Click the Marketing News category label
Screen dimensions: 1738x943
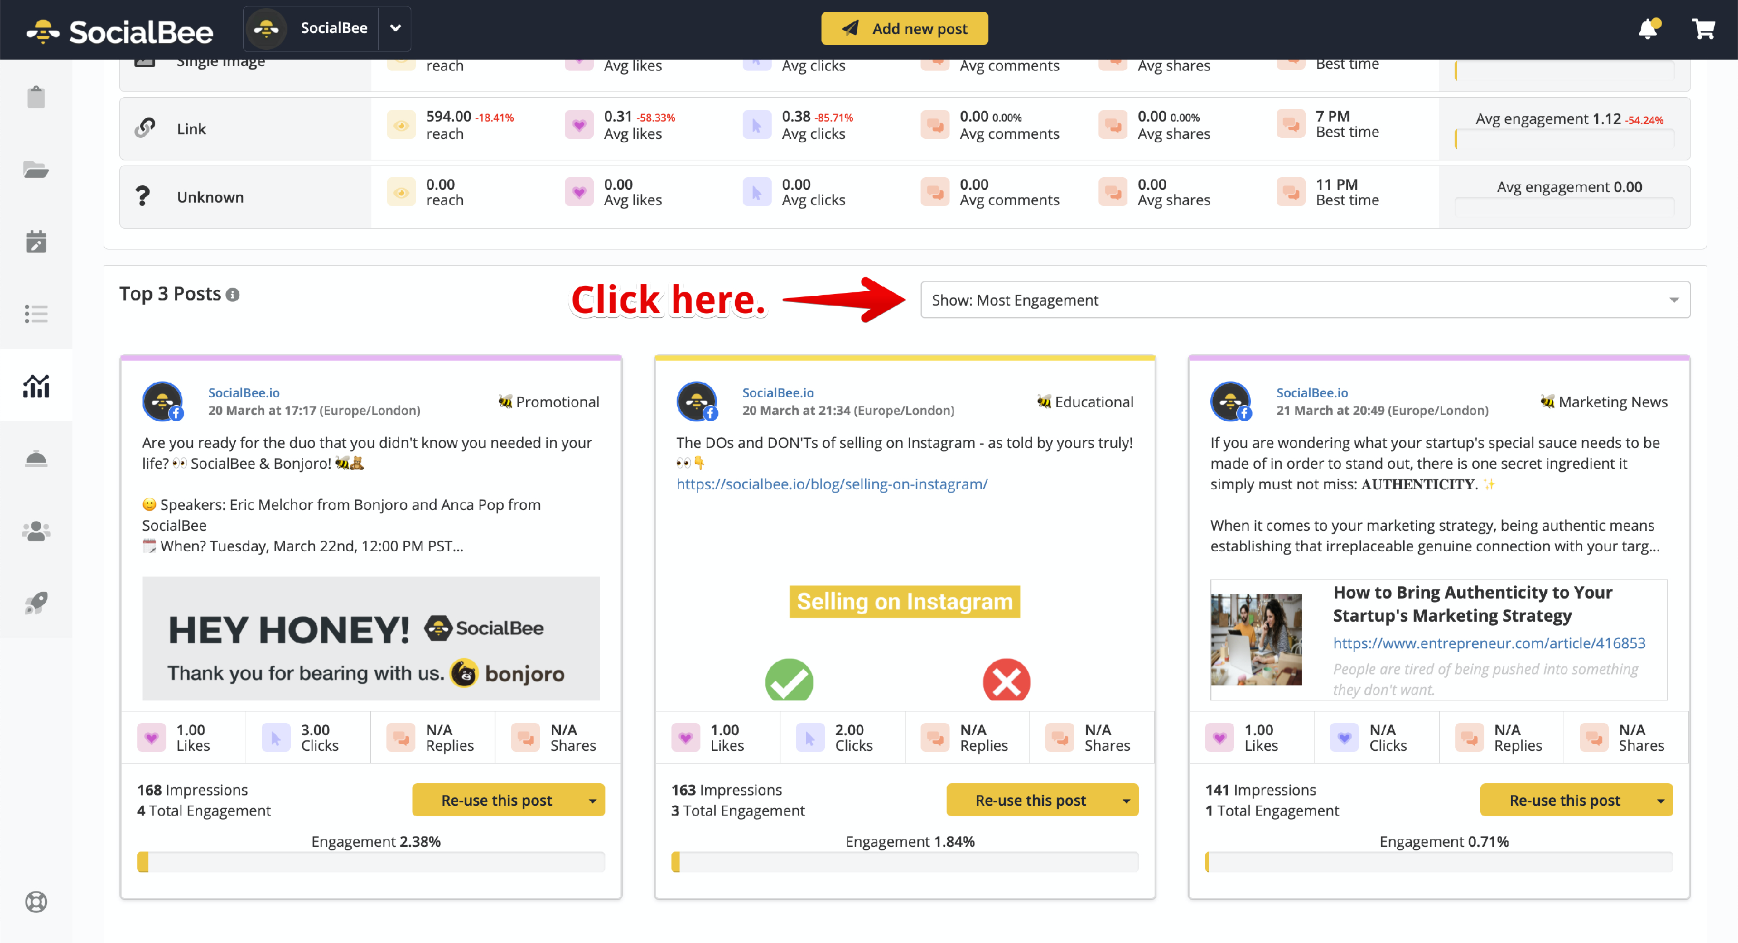tap(1604, 402)
